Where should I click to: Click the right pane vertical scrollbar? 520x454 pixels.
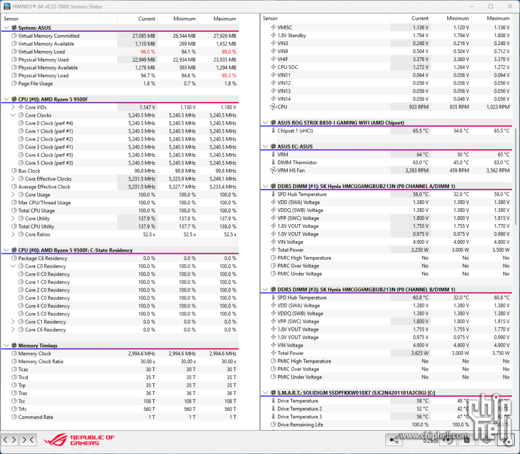click(x=516, y=212)
